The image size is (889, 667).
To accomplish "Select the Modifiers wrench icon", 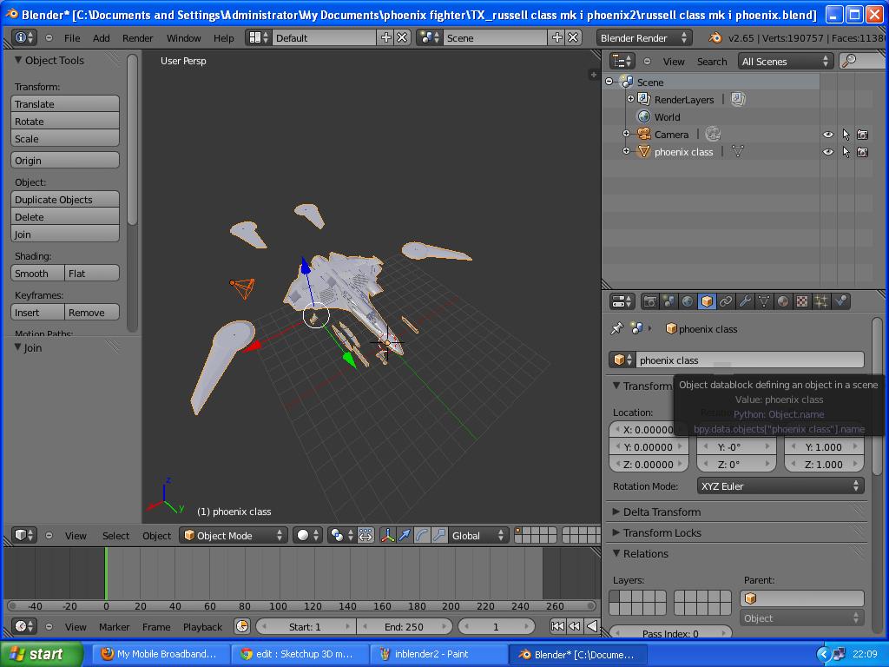I will coord(744,301).
